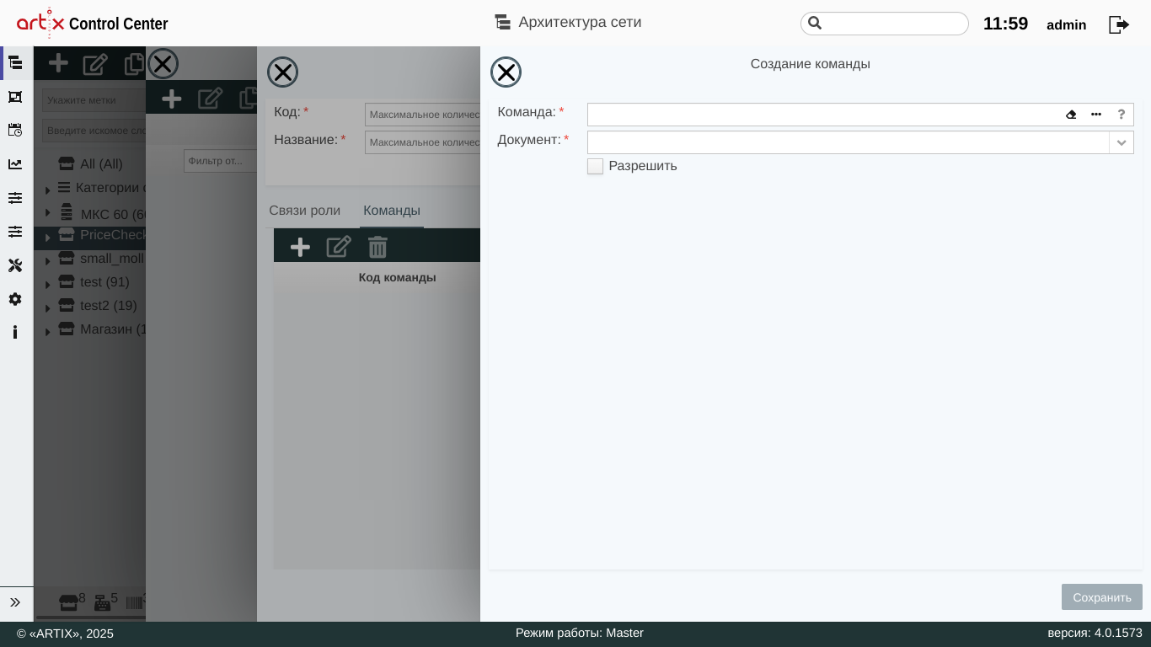Add a new command with plus icon

pyautogui.click(x=300, y=247)
